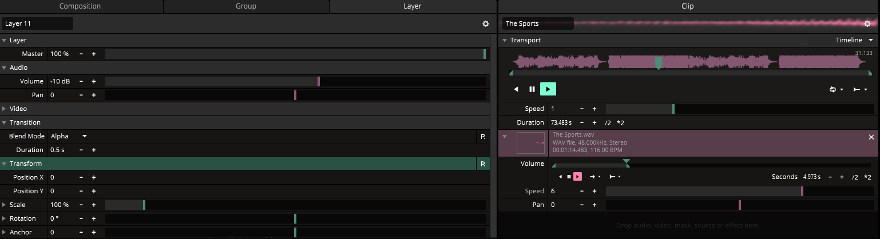Halve Duration with the /2 button
Screen dimensions: 880x239
(609, 122)
